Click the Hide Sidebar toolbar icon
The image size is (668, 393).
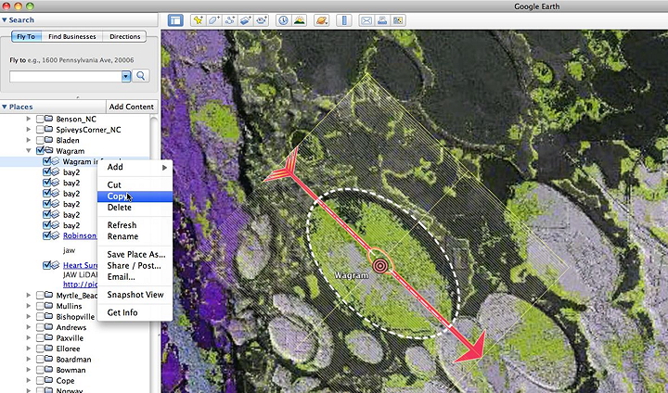(x=175, y=19)
